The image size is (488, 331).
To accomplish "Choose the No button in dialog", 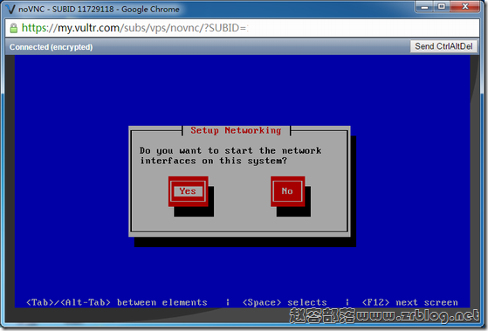I will click(x=287, y=191).
